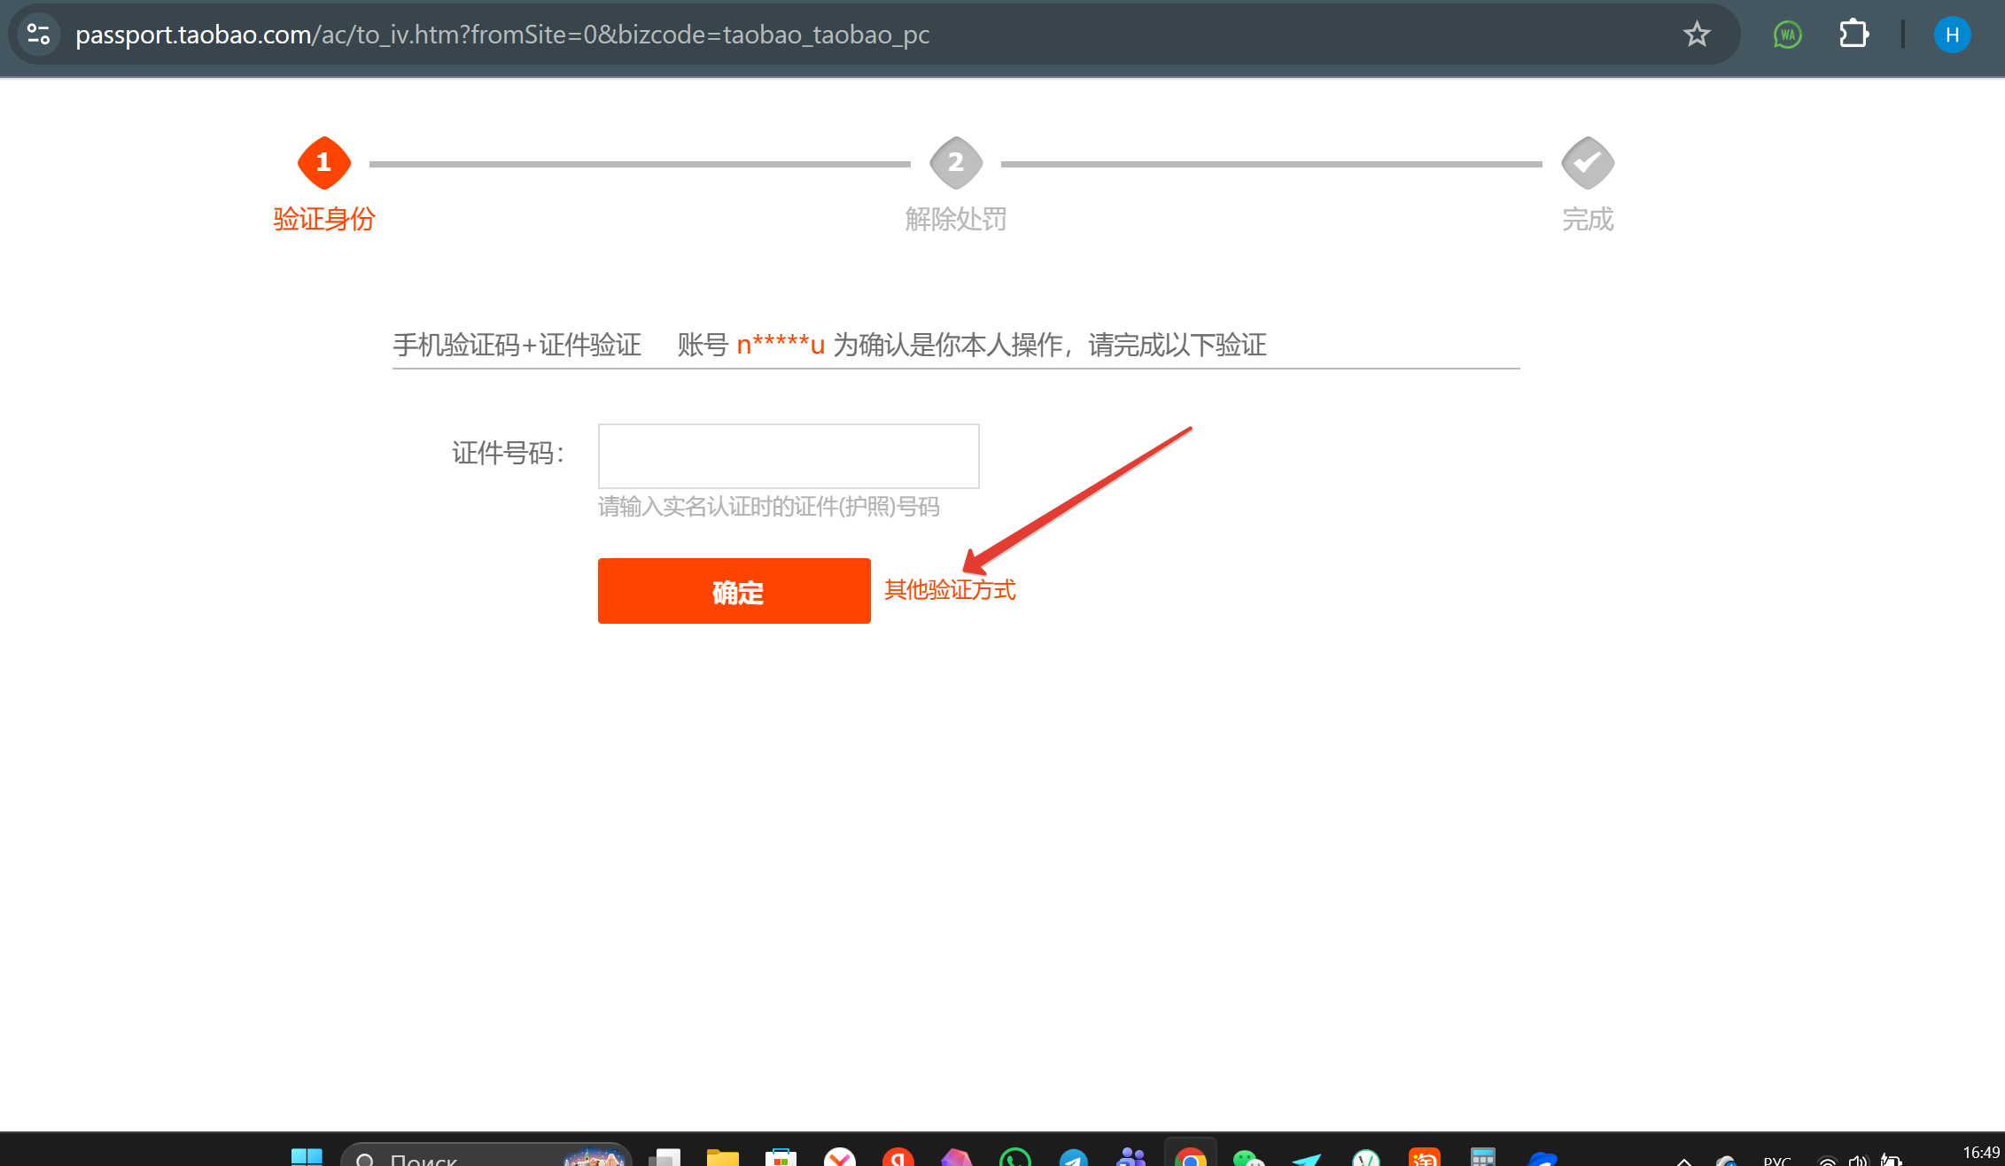Open Telegram from the taskbar
The height and width of the screenshot is (1166, 2005).
1074,1157
